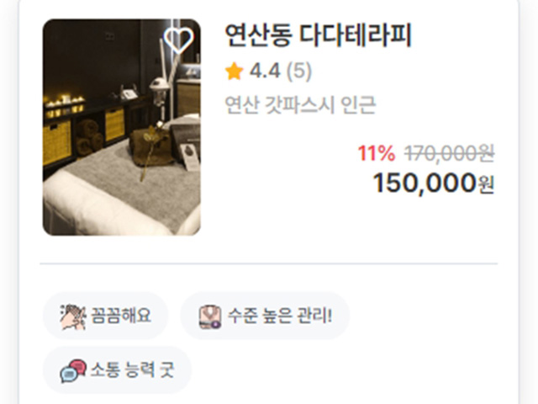
Task: Click the crossed-out 170,000원 original price
Action: (x=450, y=153)
